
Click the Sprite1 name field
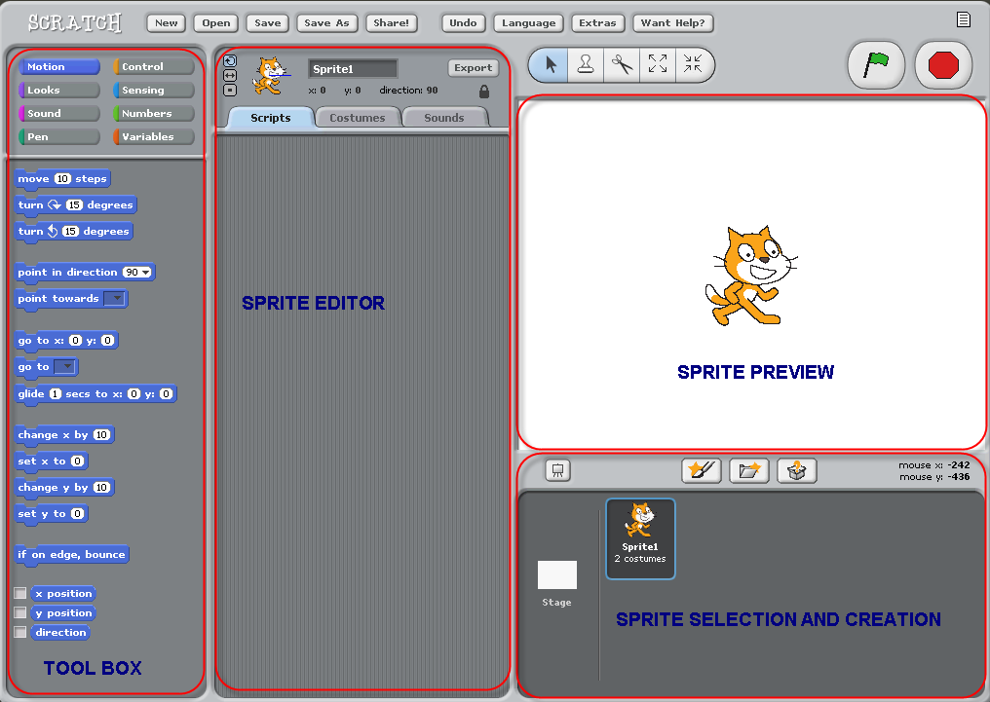[353, 69]
